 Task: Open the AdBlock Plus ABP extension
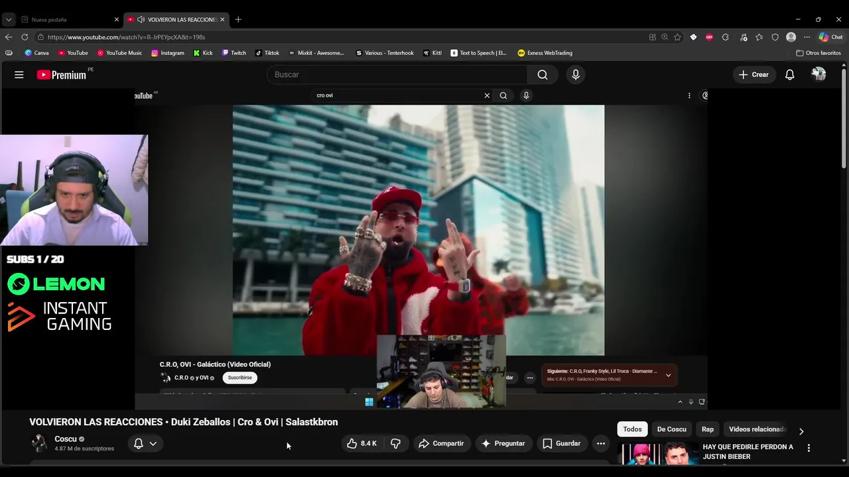click(709, 37)
